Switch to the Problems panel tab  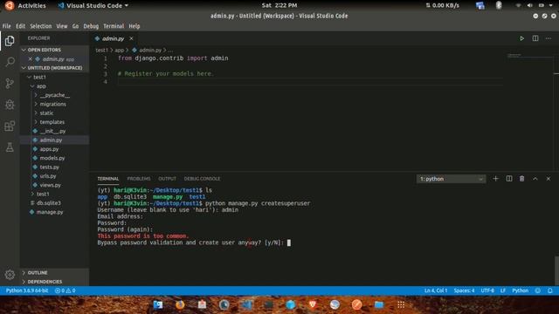(139, 179)
